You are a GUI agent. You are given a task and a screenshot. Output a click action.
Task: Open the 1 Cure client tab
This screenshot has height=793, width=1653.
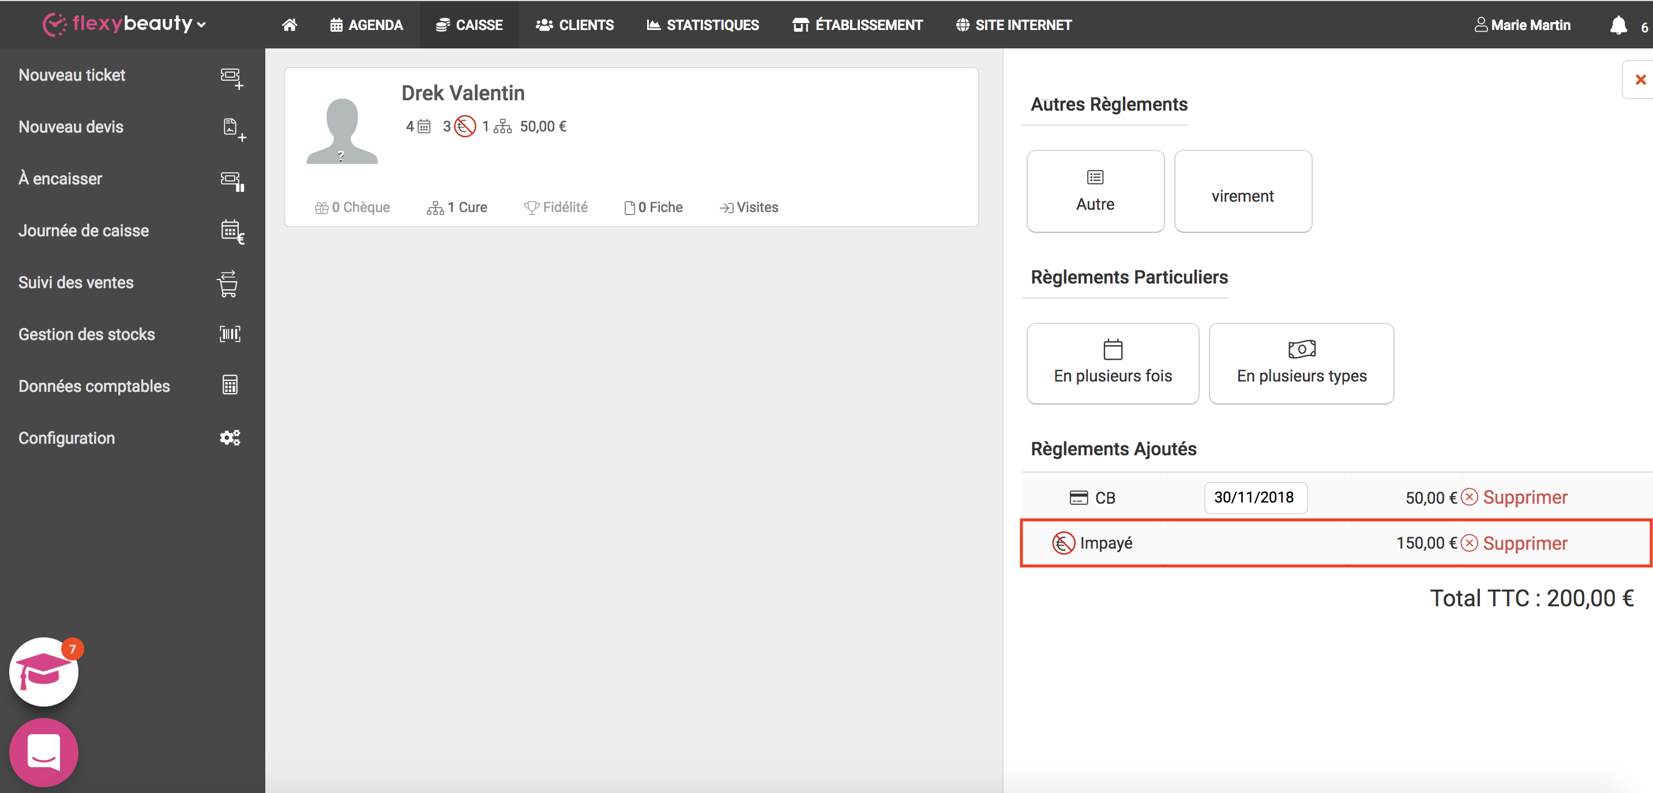[457, 207]
